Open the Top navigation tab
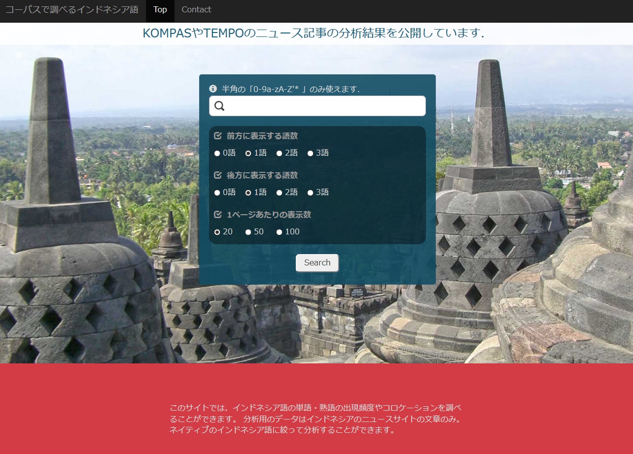Viewport: 633px width, 454px height. 160,11
